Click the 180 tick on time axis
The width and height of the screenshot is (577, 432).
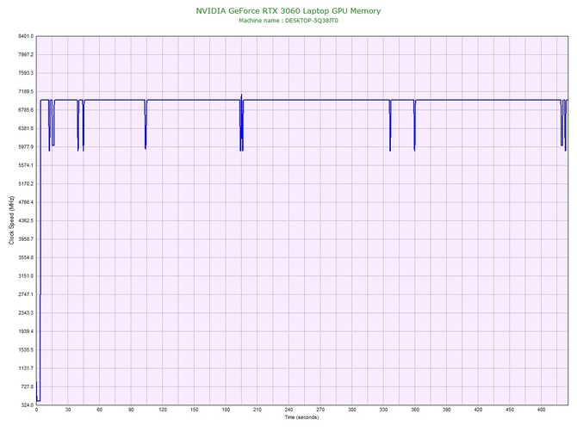pos(226,410)
